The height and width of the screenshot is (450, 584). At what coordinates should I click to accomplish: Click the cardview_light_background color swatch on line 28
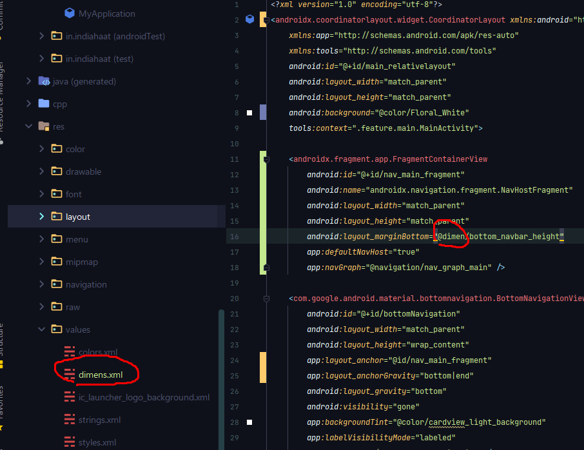[x=249, y=422]
